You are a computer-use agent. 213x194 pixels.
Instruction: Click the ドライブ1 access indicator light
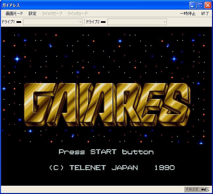pyautogui.click(x=19, y=22)
